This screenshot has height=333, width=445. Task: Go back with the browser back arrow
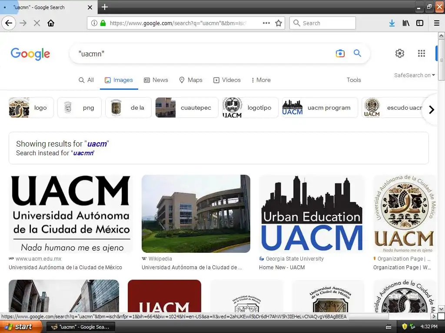[9, 23]
